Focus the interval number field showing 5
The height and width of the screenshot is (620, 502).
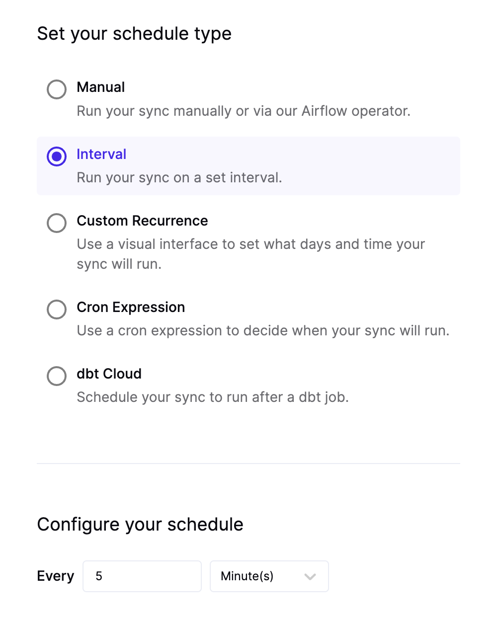[142, 576]
